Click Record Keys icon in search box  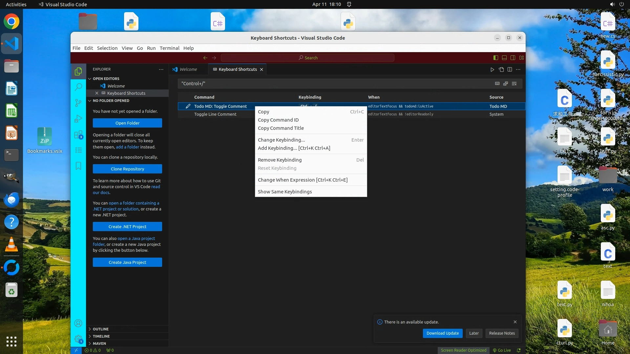(x=497, y=84)
